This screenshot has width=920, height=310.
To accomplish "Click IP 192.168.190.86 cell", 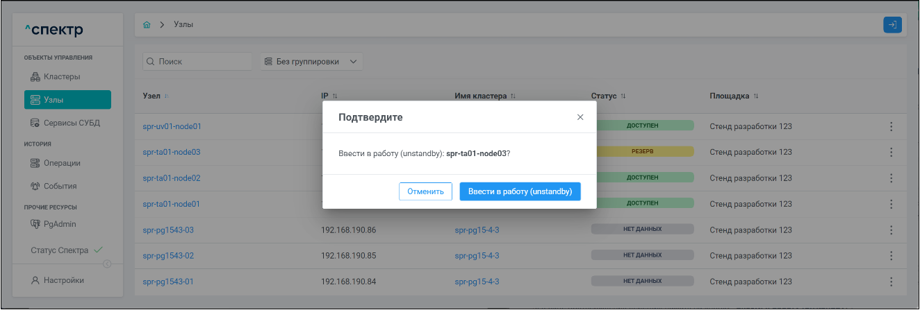I will click(348, 230).
